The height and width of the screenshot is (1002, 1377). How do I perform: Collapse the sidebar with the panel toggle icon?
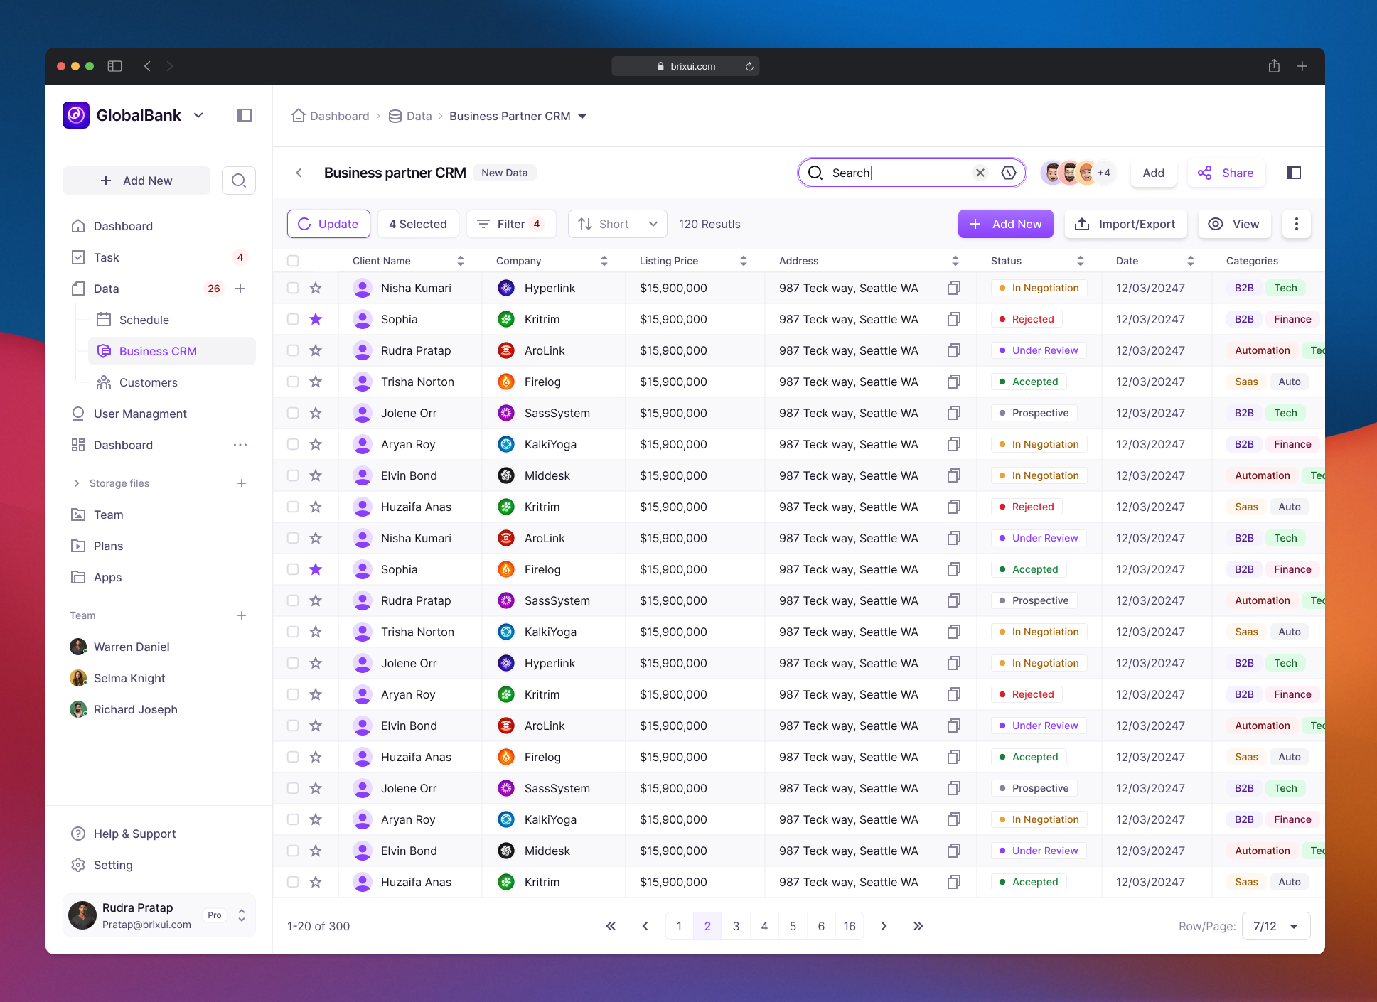pos(244,115)
